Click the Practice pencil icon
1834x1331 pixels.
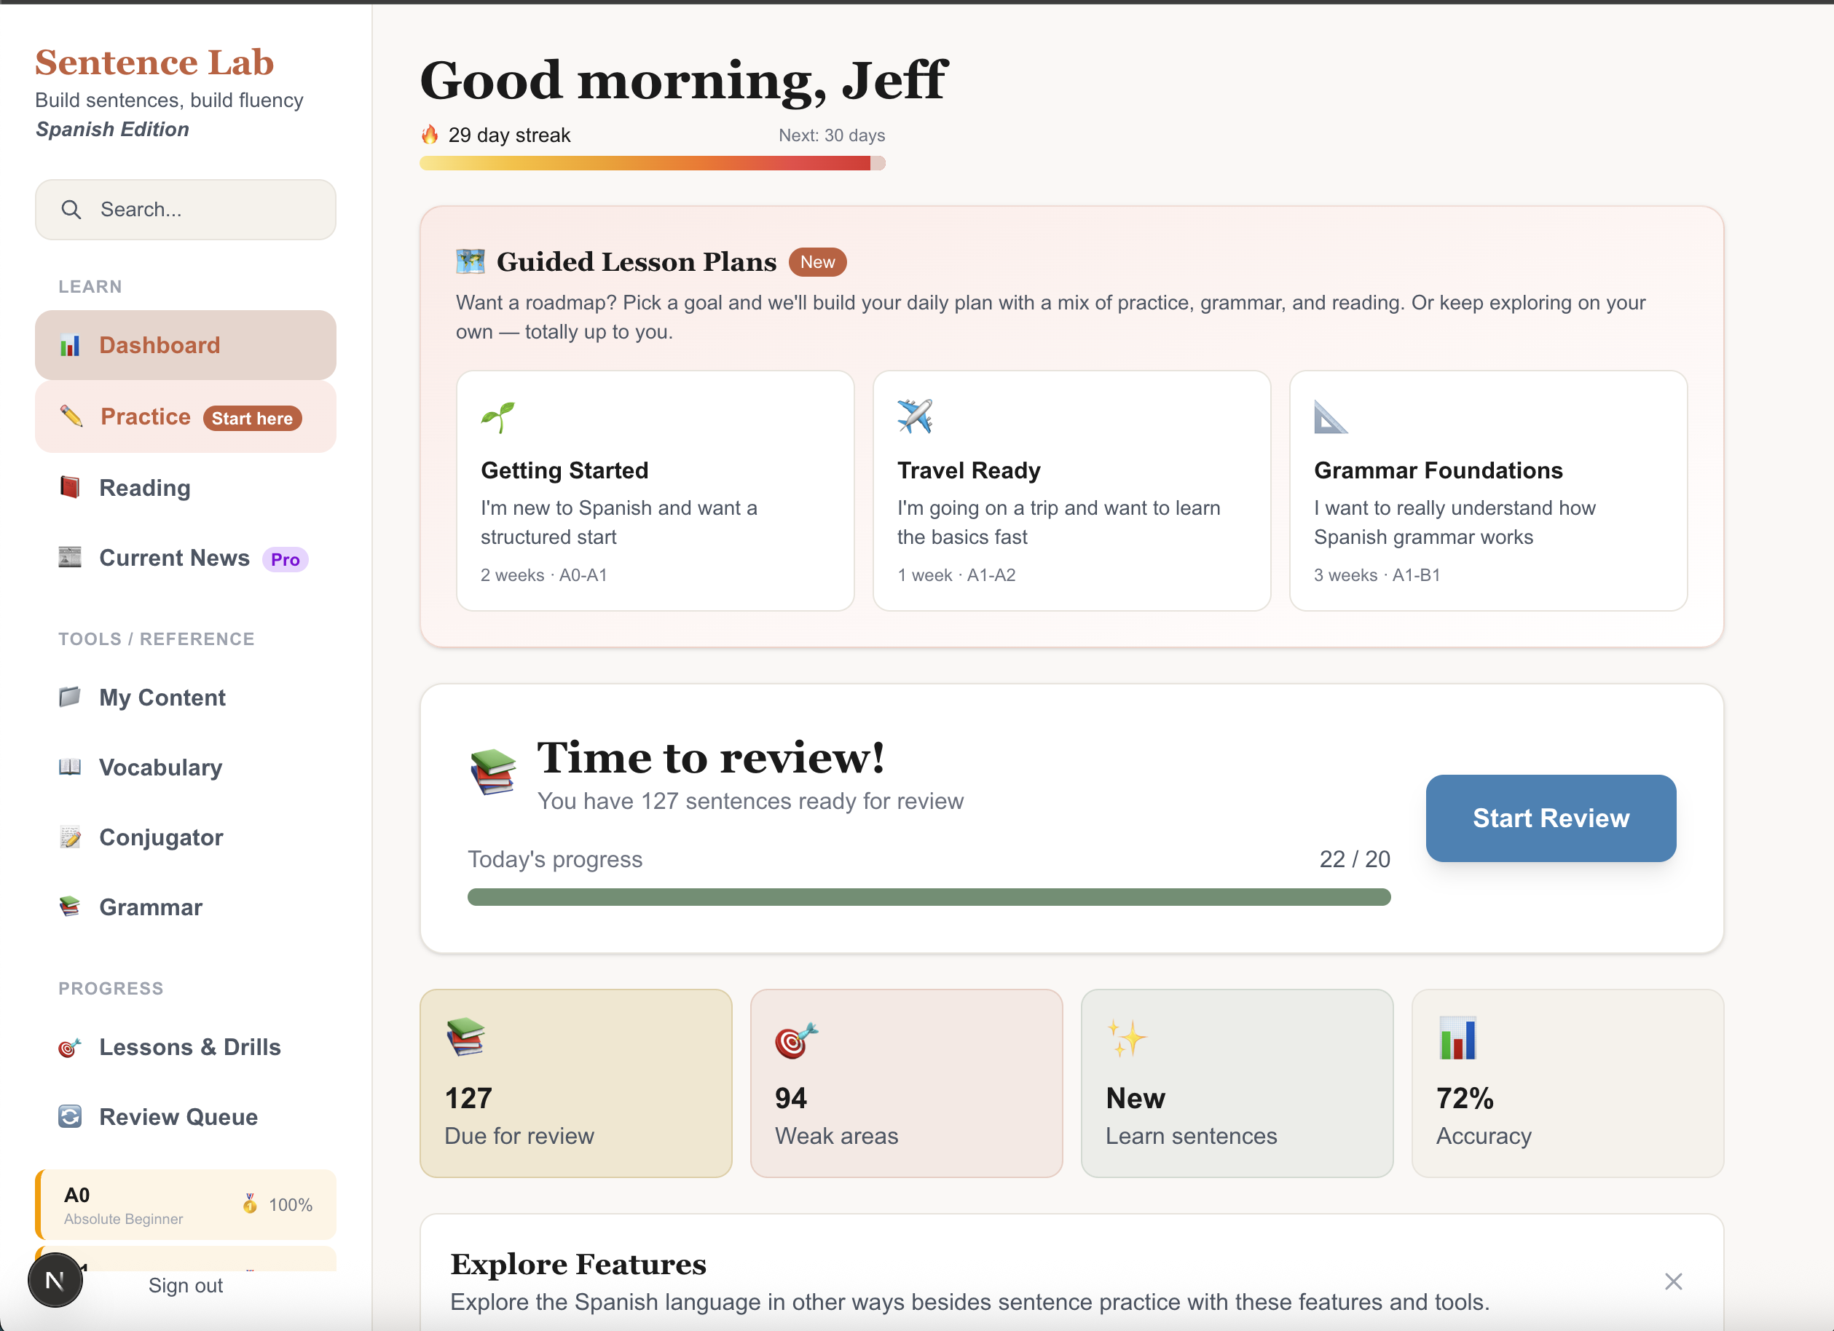coord(71,416)
